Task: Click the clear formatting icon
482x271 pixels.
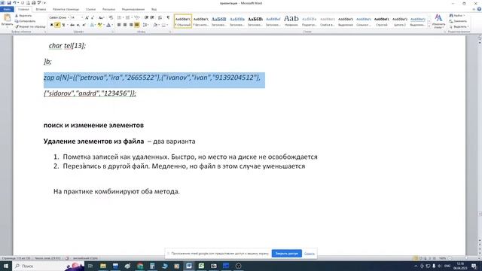Action: point(111,17)
